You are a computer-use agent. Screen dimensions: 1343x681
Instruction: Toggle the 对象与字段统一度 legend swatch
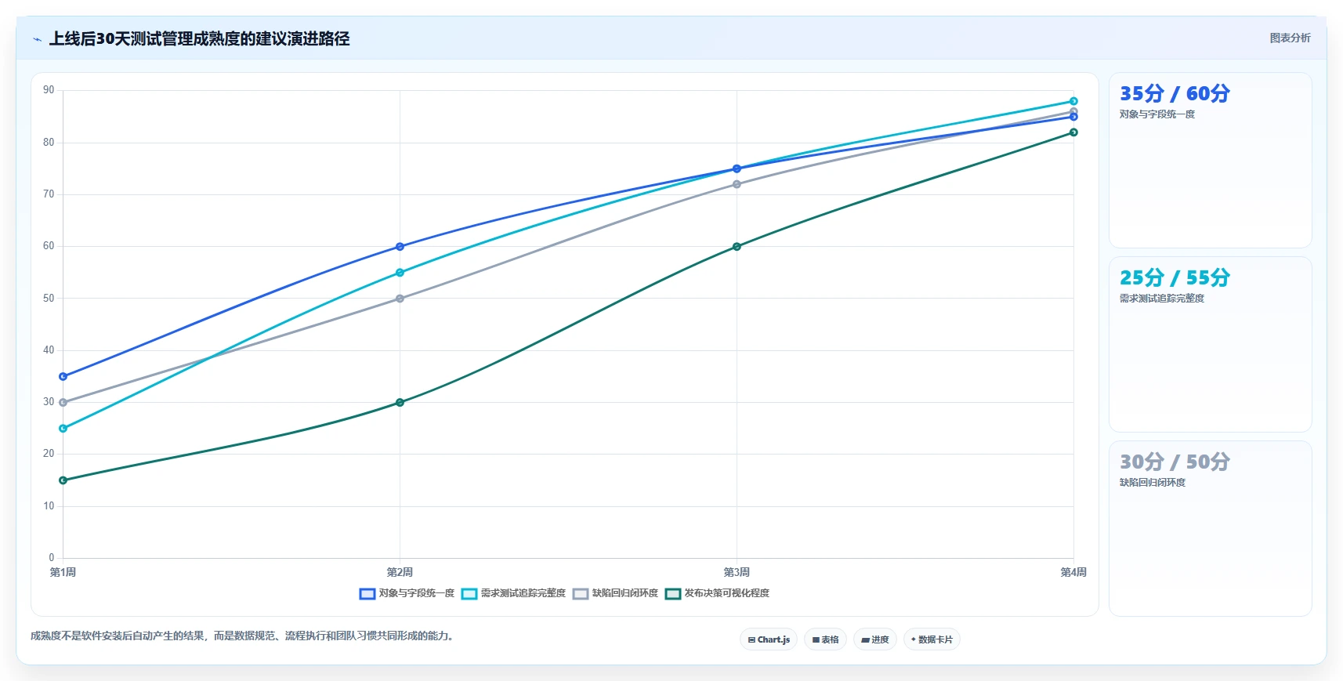pos(367,594)
